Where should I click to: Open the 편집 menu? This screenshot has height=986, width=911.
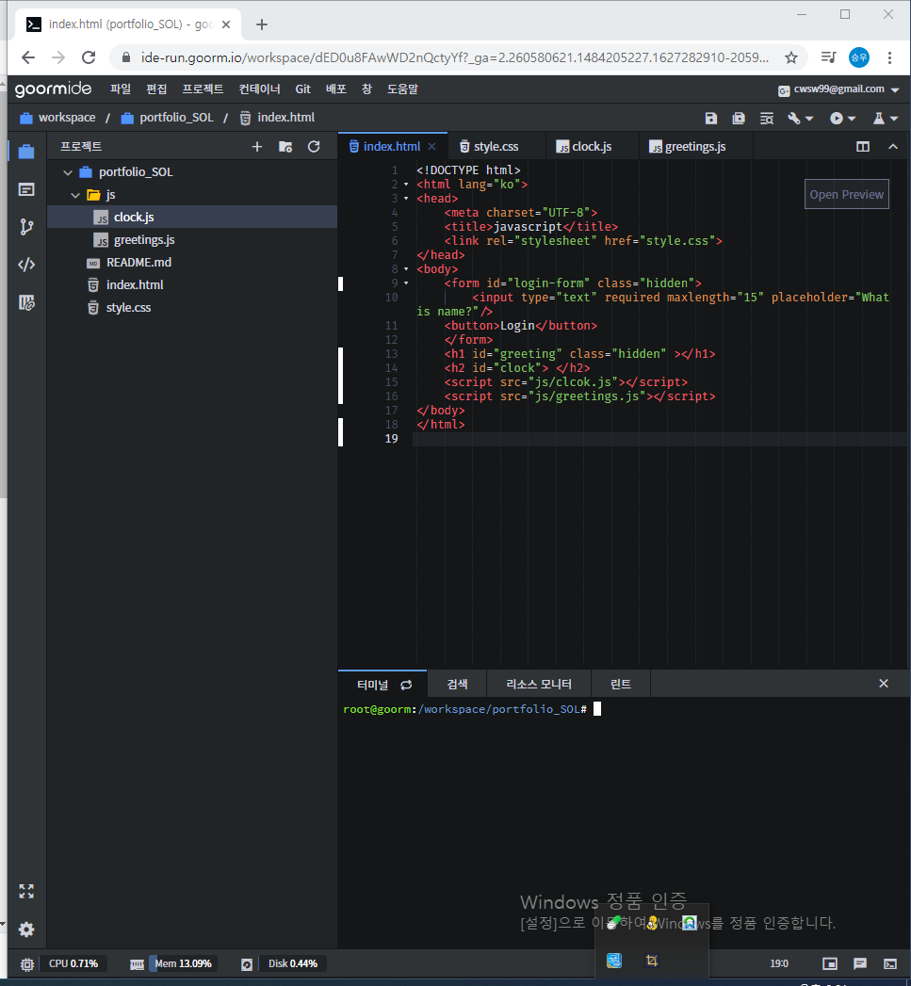pyautogui.click(x=156, y=89)
